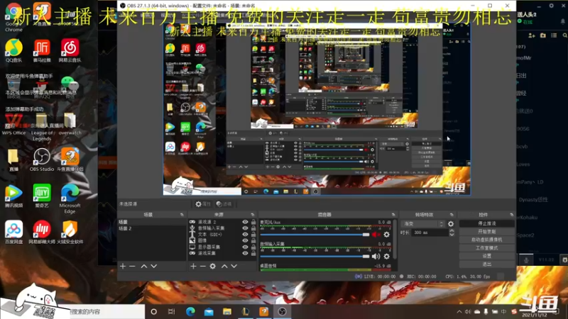
Task: Open 网易邮箱大师 desktop icon
Action: pyautogui.click(x=42, y=232)
